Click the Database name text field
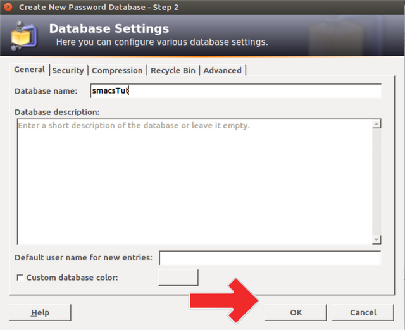Screen dimensions: 405x330 [235, 91]
